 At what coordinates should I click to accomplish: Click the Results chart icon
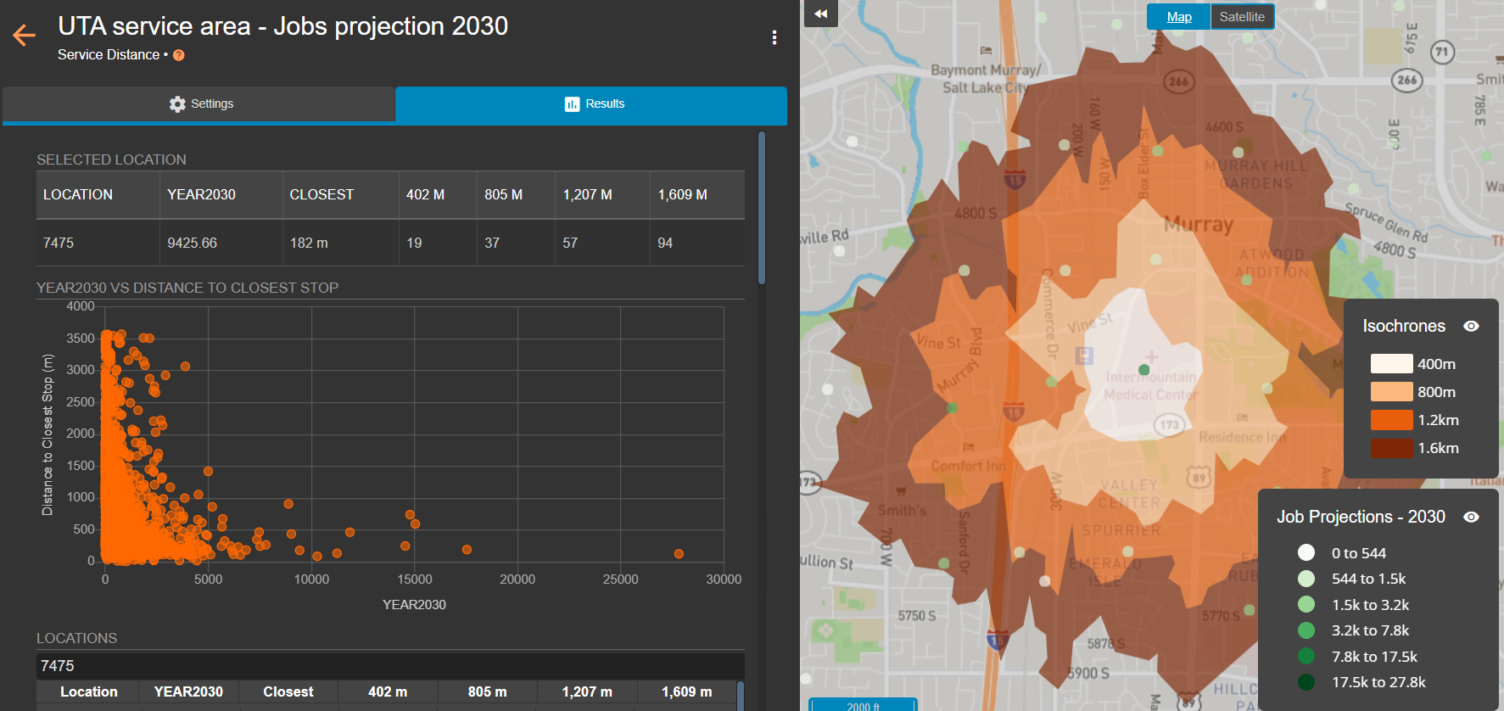pyautogui.click(x=572, y=104)
